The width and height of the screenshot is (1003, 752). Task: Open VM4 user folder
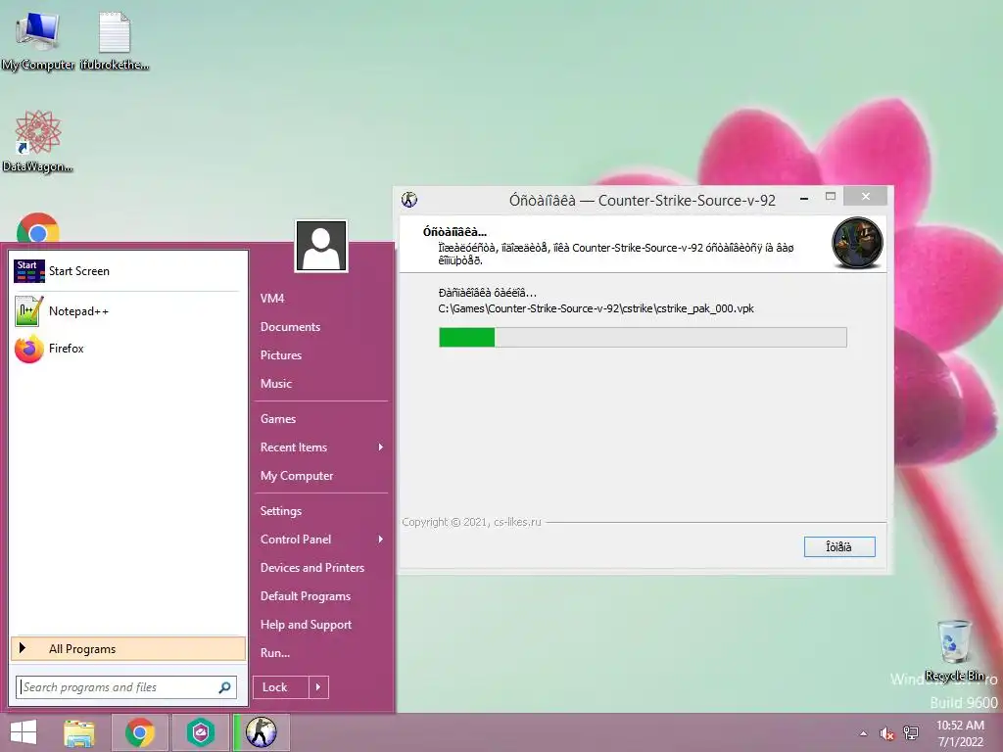tap(272, 298)
